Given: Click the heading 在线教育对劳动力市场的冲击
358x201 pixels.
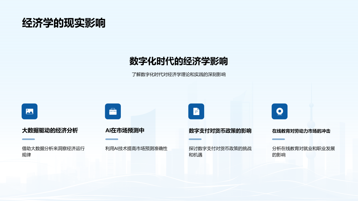Looking at the screenshot, I should pyautogui.click(x=301, y=130).
